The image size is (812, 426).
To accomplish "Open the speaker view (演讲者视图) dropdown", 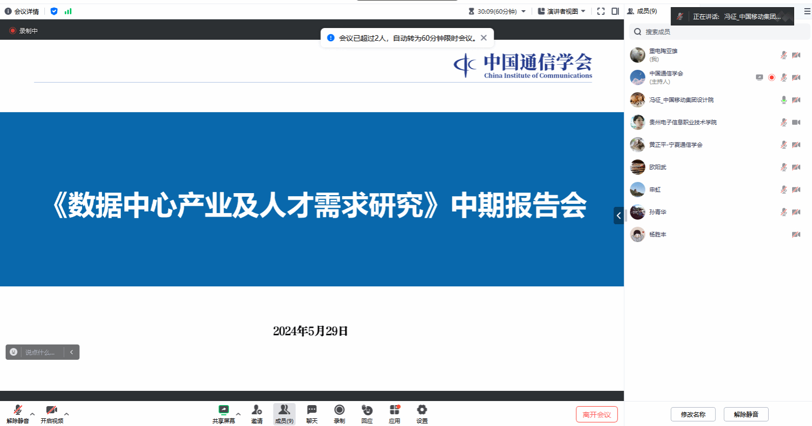I will [x=562, y=11].
